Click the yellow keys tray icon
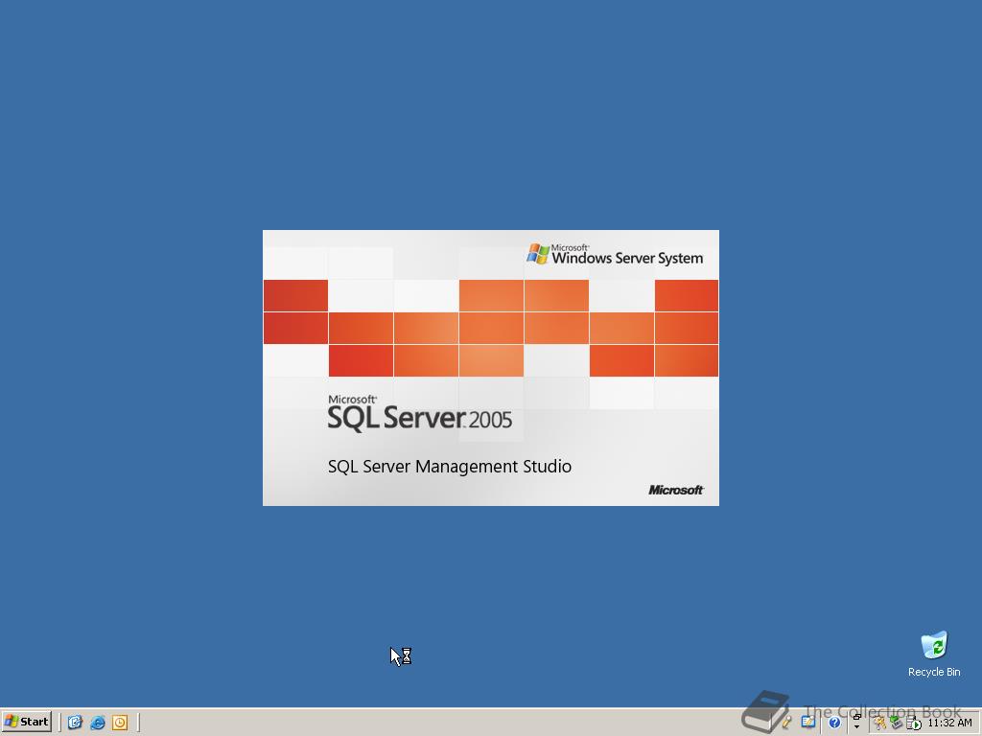 pyautogui.click(x=880, y=723)
